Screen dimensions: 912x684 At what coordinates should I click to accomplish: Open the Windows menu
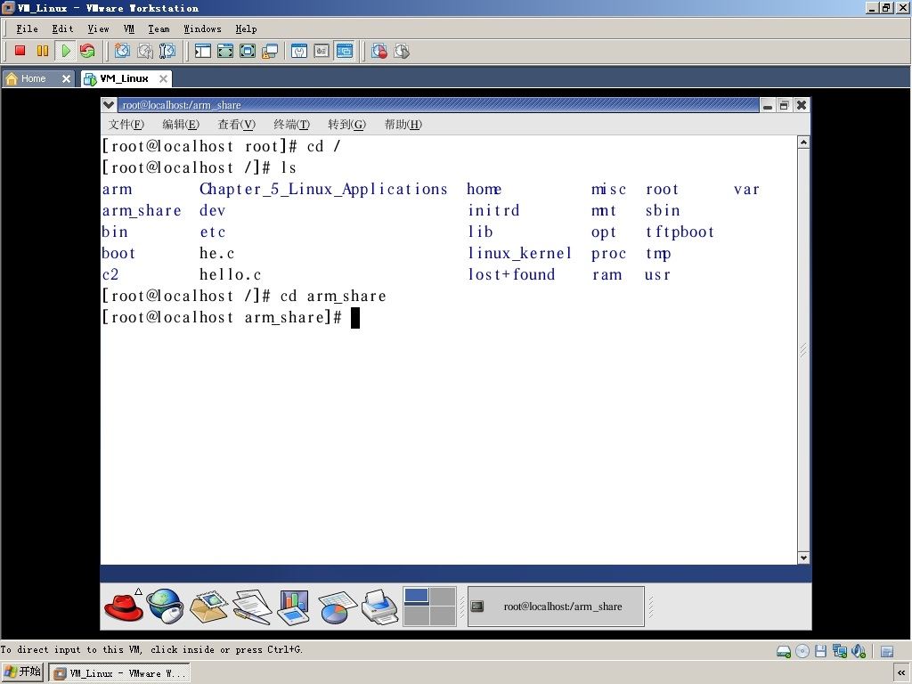202,29
